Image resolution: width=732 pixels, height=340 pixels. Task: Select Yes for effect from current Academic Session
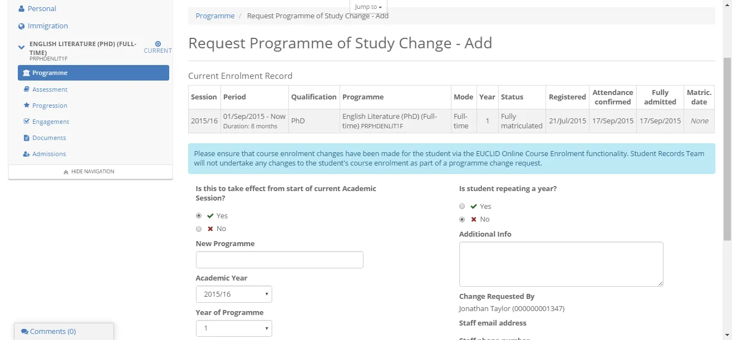point(199,216)
